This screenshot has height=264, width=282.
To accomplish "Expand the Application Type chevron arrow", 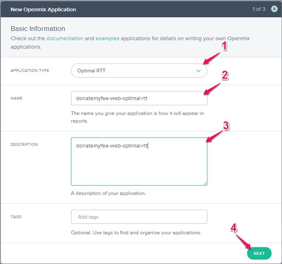I will point(198,71).
